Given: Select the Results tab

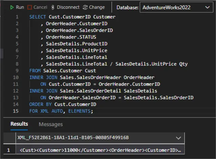Looking at the screenshot, I should pos(19,124).
